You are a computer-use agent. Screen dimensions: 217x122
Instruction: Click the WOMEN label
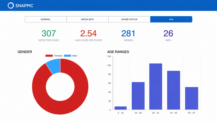pos(128,40)
